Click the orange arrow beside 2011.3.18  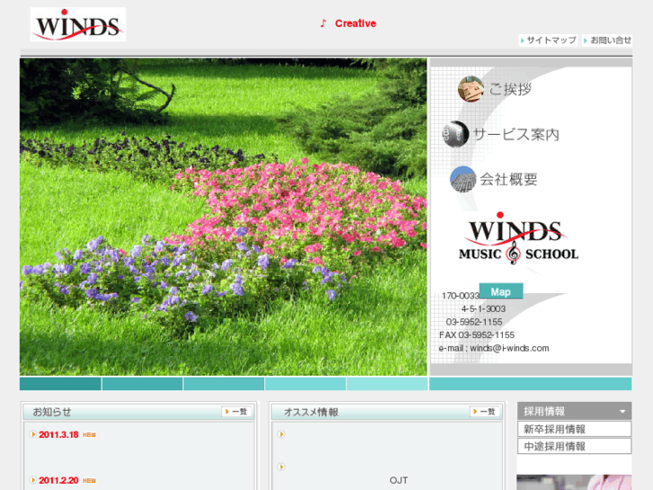pos(33,434)
